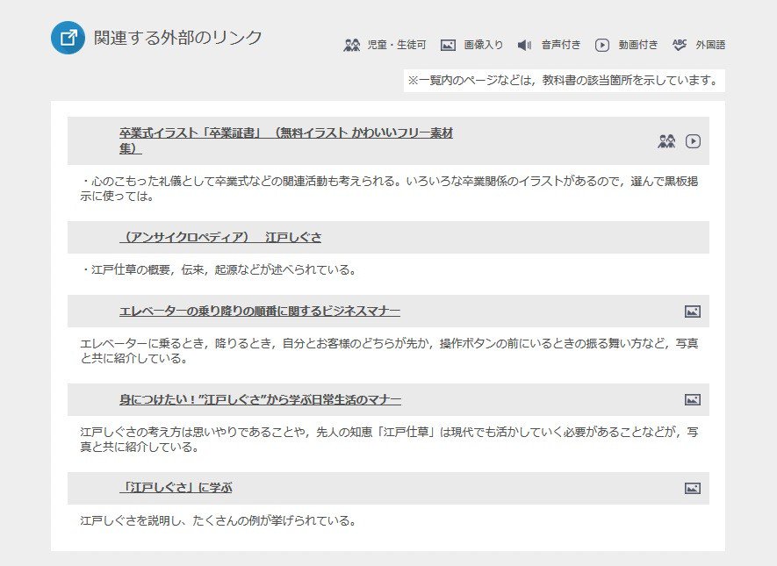Open the (アンサイクロペディア) 江戸しぐさ link
This screenshot has height=566, width=777.
[x=220, y=237]
